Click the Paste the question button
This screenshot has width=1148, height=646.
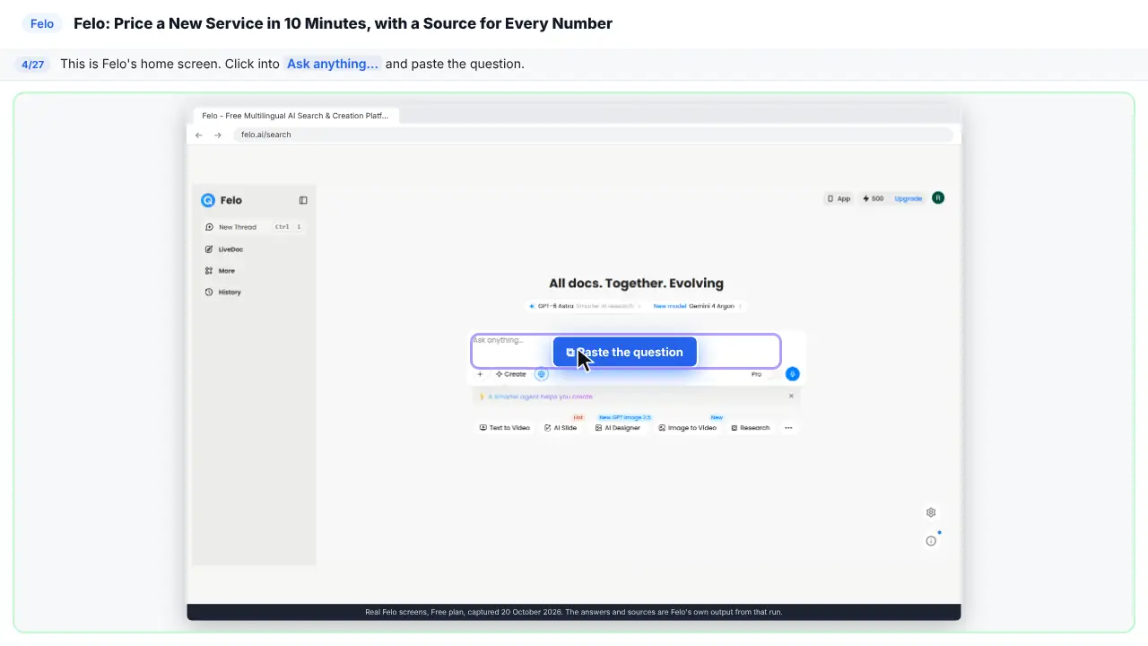tap(625, 353)
